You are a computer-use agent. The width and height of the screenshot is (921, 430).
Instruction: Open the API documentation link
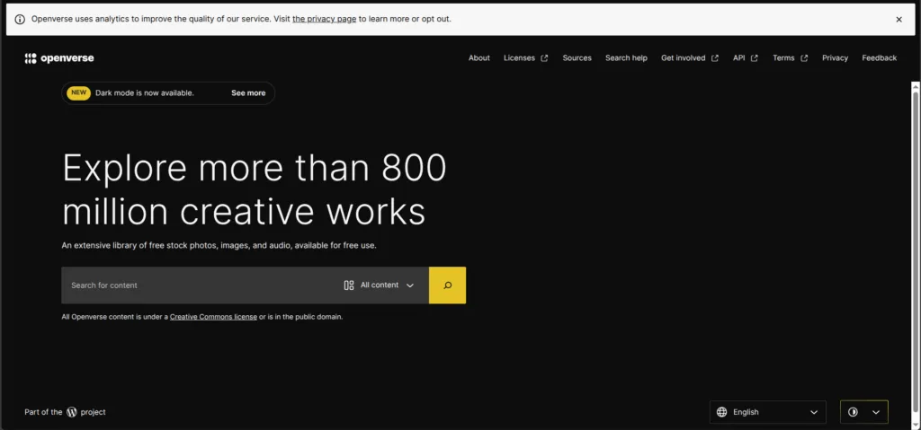[746, 58]
